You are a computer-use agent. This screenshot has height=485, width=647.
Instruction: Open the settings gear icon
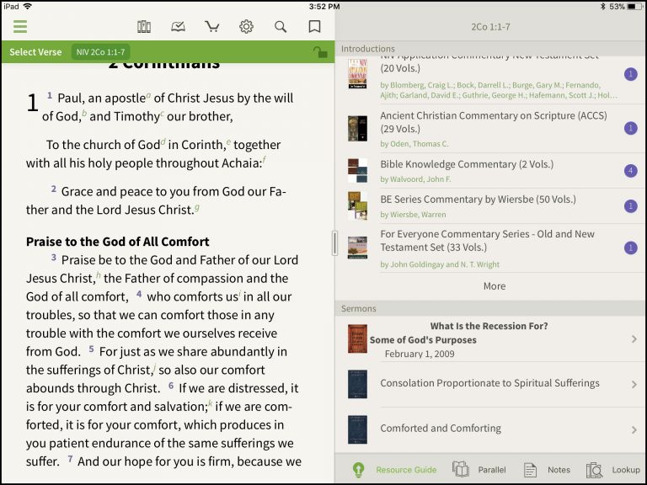(246, 27)
